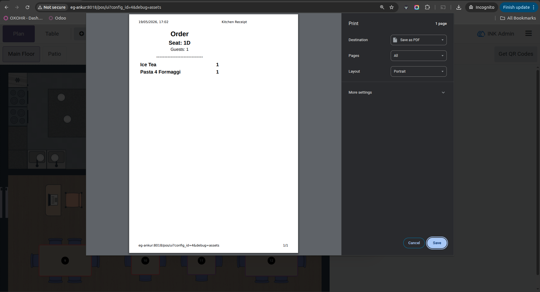Open the downloads icon in toolbar

[x=459, y=7]
